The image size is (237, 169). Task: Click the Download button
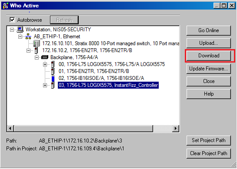coord(209,56)
